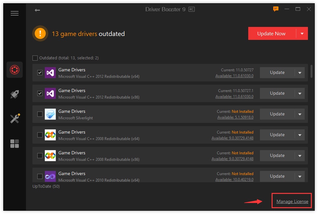Toggle the Outdated select-all checkbox

tap(35, 58)
